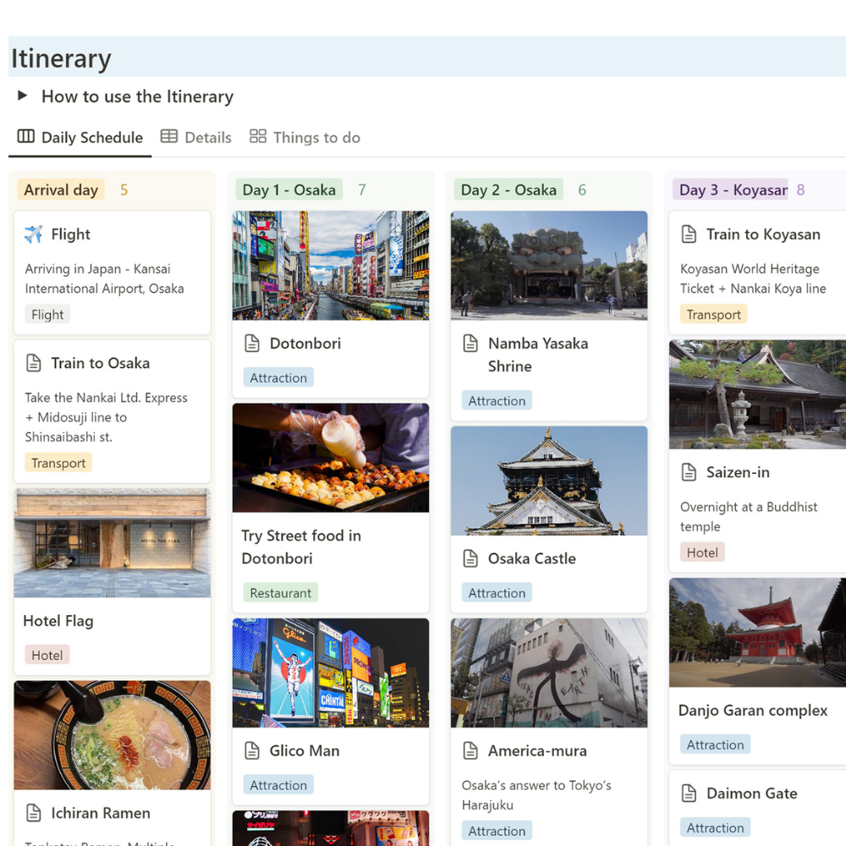Open the Details tab
The height and width of the screenshot is (846, 846).
(x=196, y=138)
